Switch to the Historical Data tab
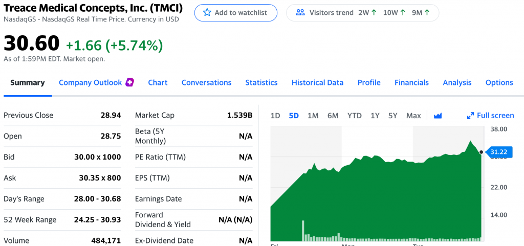Viewport: 524px width, 246px height. pyautogui.click(x=317, y=82)
